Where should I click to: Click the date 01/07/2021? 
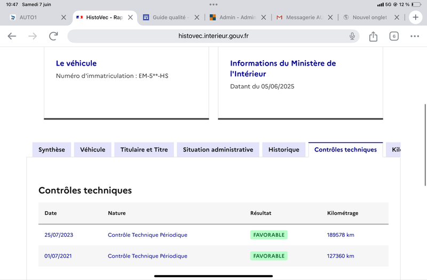(58, 256)
